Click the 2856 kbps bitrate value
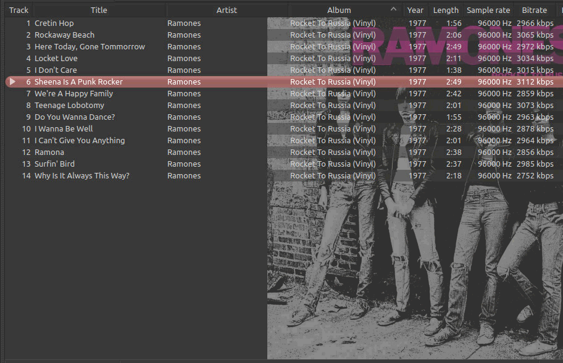 (x=535, y=152)
